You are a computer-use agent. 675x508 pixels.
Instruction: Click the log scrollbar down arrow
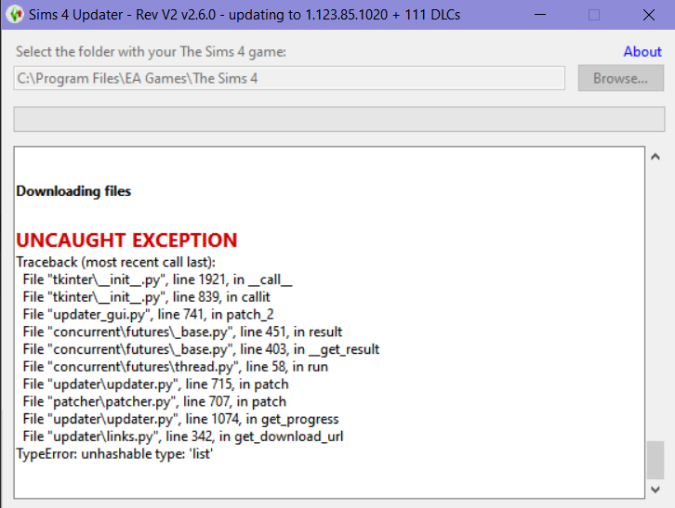click(655, 488)
